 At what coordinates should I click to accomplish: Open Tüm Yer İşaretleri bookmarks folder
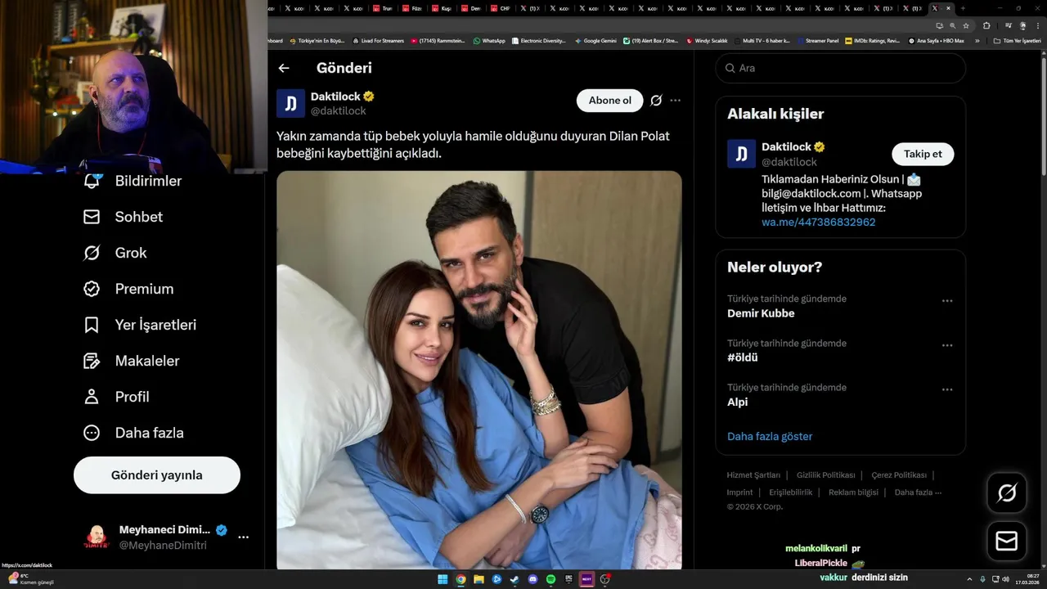point(1017,40)
